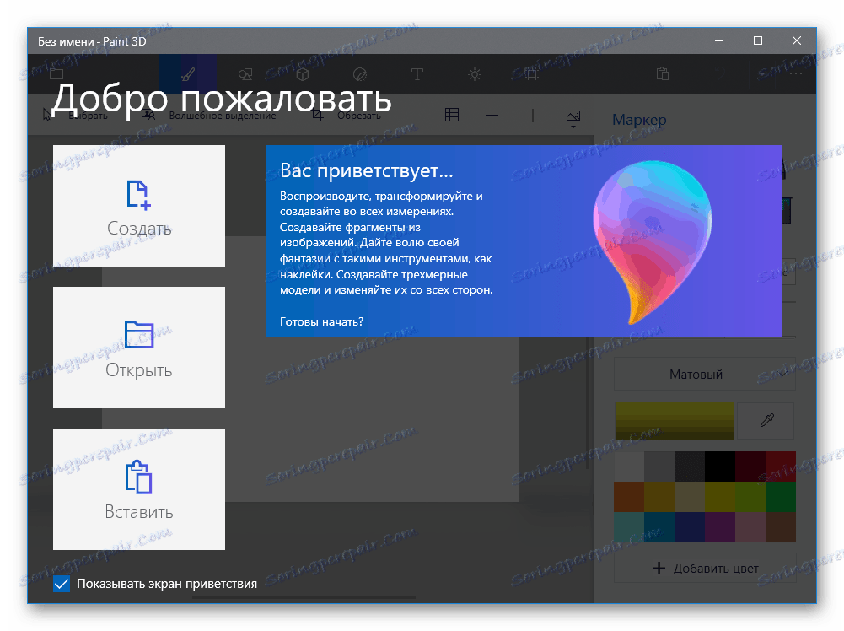Image resolution: width=844 pixels, height=631 pixels.
Task: Select the orange color swatch
Action: coord(629,496)
